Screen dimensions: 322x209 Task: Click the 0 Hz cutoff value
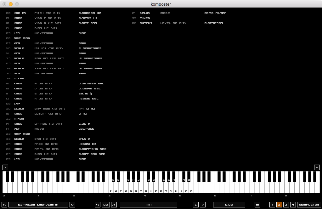[82, 114]
